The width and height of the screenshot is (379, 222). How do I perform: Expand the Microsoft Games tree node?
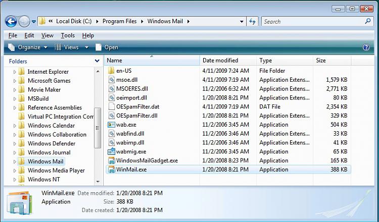click(x=15, y=81)
